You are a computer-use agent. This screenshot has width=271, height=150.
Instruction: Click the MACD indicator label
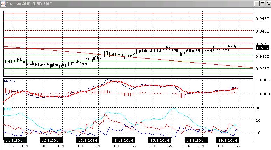click(x=9, y=81)
